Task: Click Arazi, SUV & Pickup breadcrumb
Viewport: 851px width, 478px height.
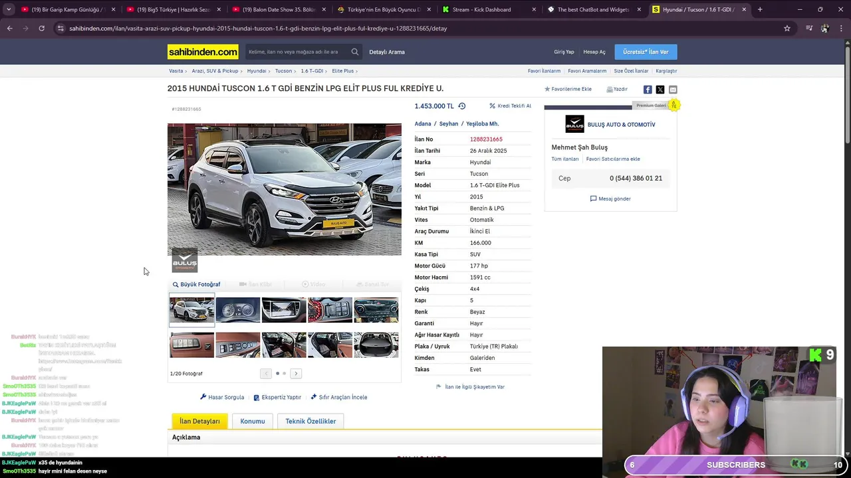Action: [215, 70]
